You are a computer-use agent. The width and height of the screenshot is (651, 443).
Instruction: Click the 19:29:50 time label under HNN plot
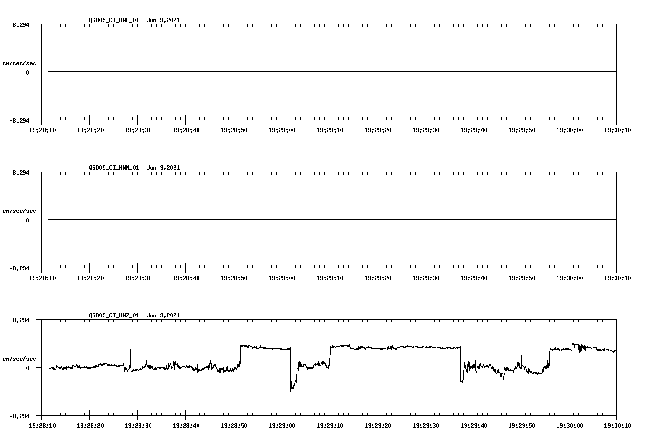point(521,278)
